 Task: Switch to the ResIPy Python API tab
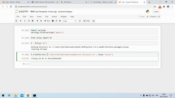(x=45, y=2)
